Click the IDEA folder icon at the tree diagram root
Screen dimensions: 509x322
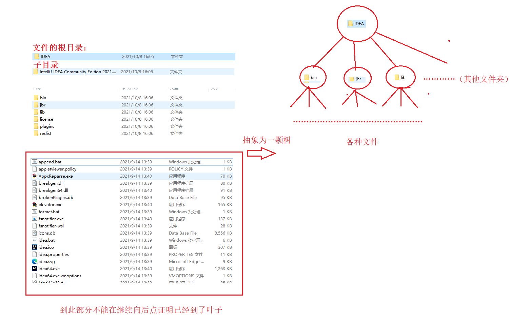(x=350, y=24)
